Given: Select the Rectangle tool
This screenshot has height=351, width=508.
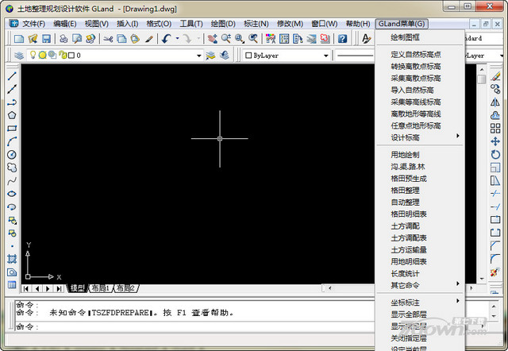Looking at the screenshot, I should (12, 129).
